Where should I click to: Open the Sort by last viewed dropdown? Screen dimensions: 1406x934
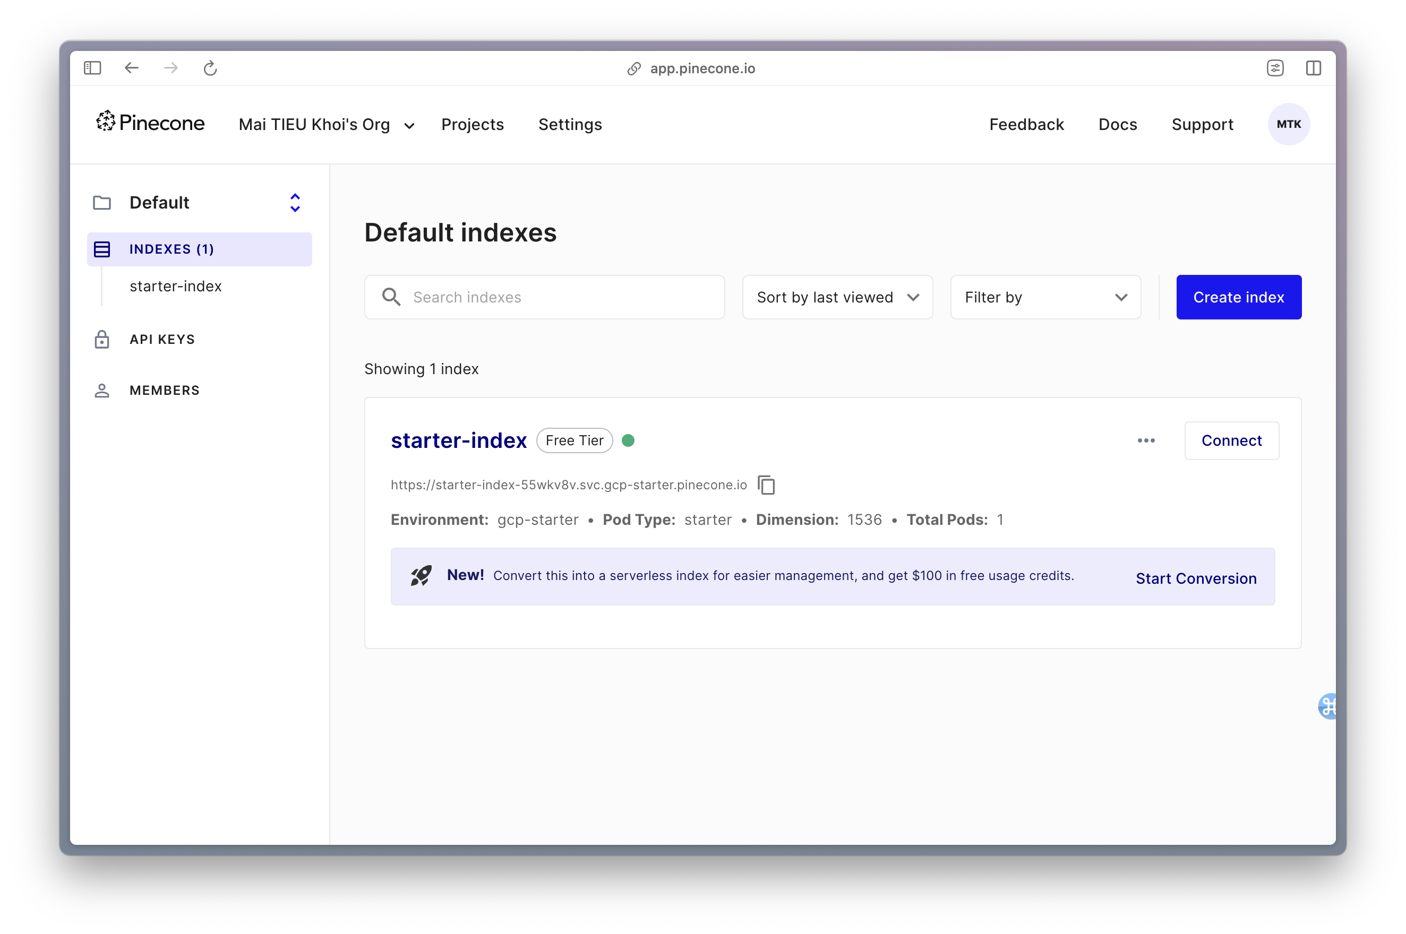coord(837,297)
